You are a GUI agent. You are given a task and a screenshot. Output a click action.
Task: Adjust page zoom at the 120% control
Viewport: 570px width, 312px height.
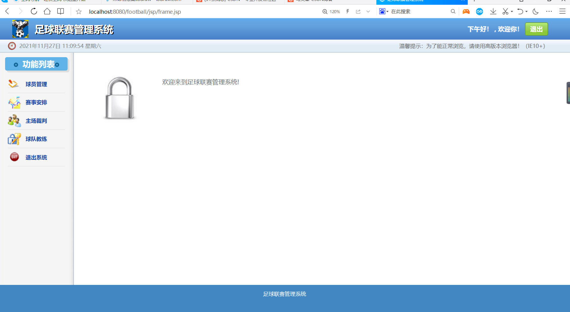click(x=331, y=11)
